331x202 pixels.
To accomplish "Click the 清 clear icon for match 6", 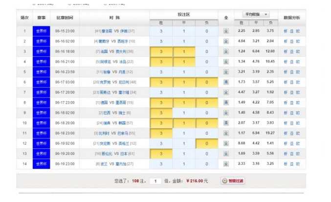I will (226, 82).
